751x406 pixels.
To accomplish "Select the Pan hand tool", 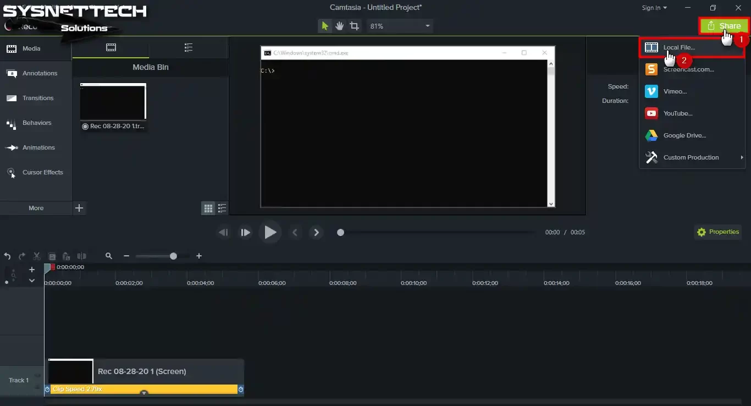I will (340, 26).
